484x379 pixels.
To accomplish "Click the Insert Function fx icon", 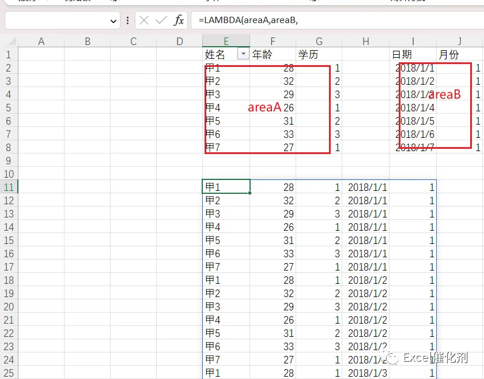I will coord(179,20).
